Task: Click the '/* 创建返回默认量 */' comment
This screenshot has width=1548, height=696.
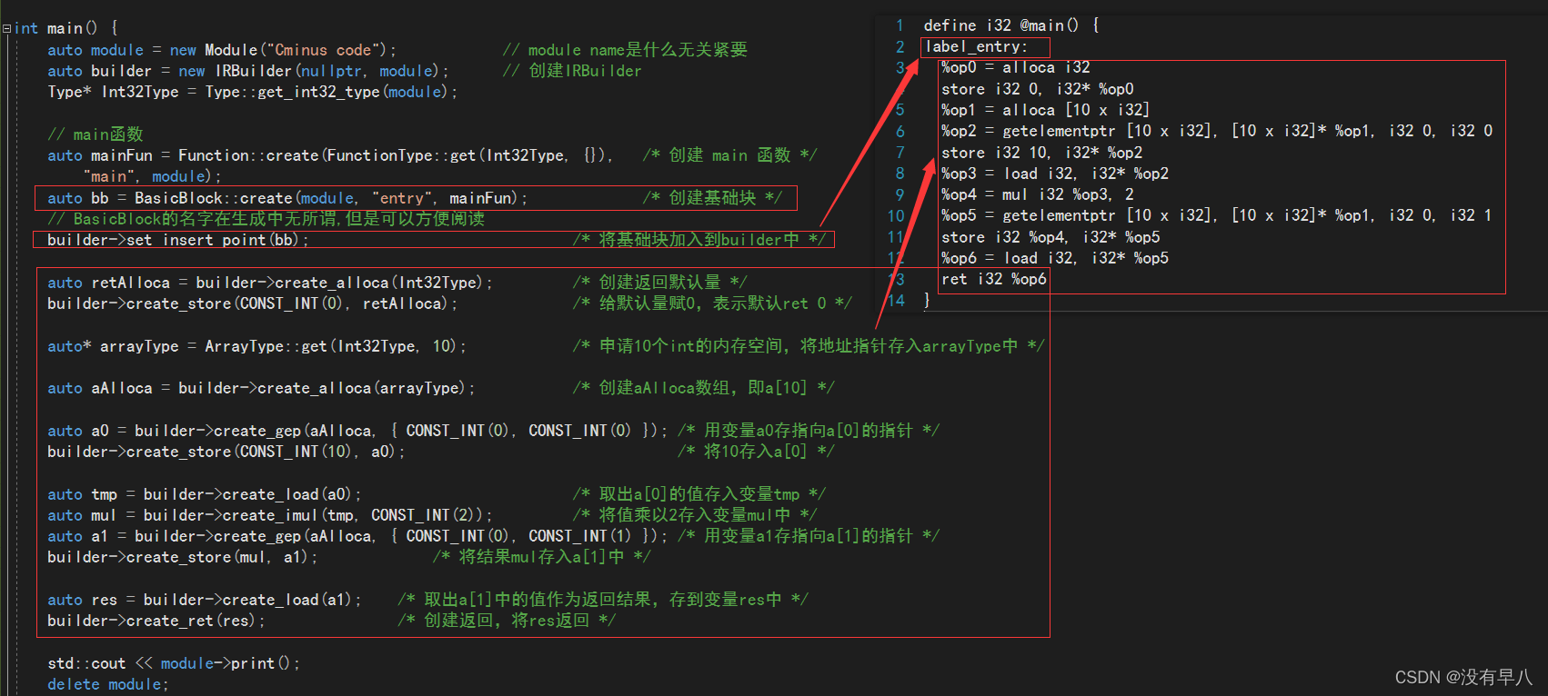Action: [659, 283]
